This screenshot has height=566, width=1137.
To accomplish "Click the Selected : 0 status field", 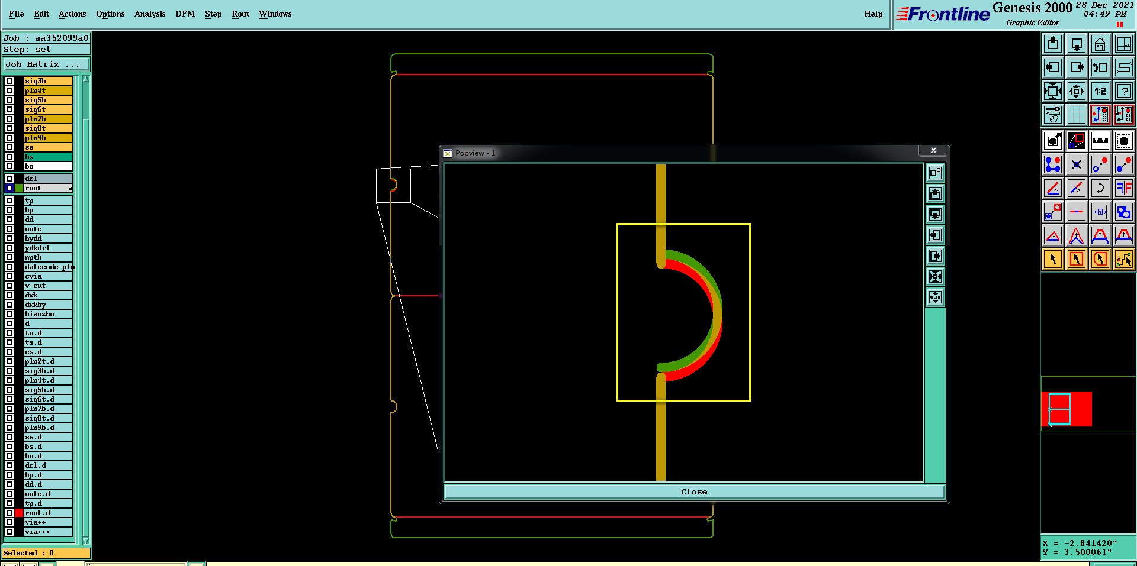I will pos(46,553).
